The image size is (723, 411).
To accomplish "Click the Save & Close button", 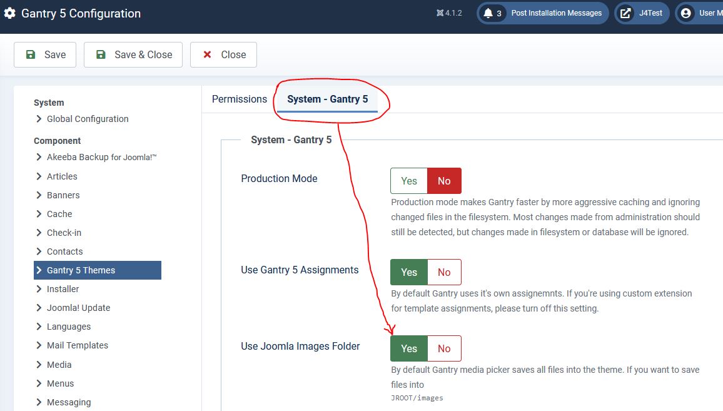I will (x=133, y=54).
